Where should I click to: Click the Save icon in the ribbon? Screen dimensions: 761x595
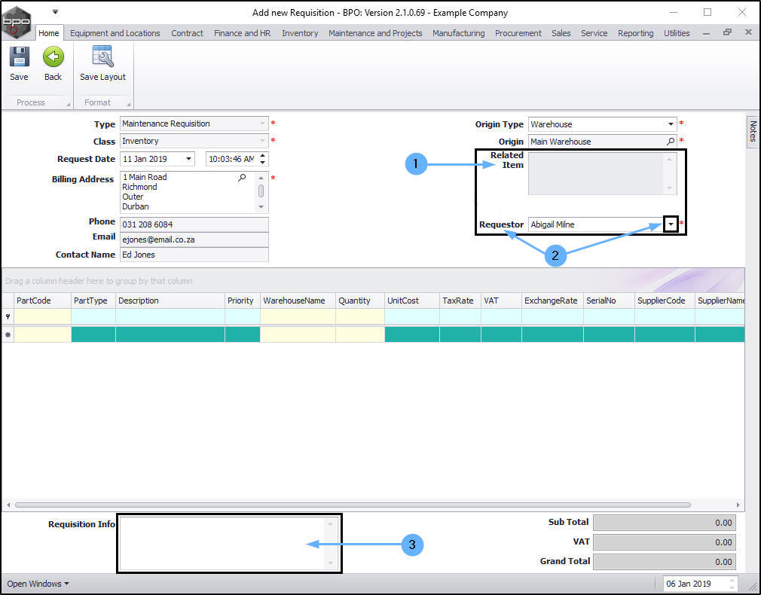point(19,56)
